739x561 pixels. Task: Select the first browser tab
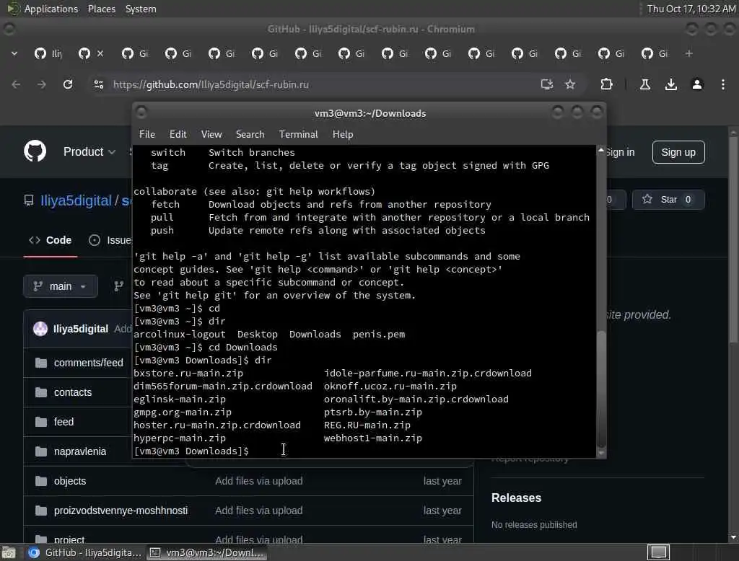point(48,53)
